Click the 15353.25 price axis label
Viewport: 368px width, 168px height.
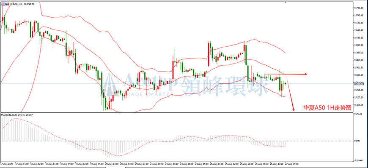358,75
